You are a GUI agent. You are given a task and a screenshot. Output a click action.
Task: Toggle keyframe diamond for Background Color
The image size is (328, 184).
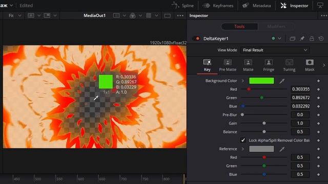pyautogui.click(x=319, y=81)
